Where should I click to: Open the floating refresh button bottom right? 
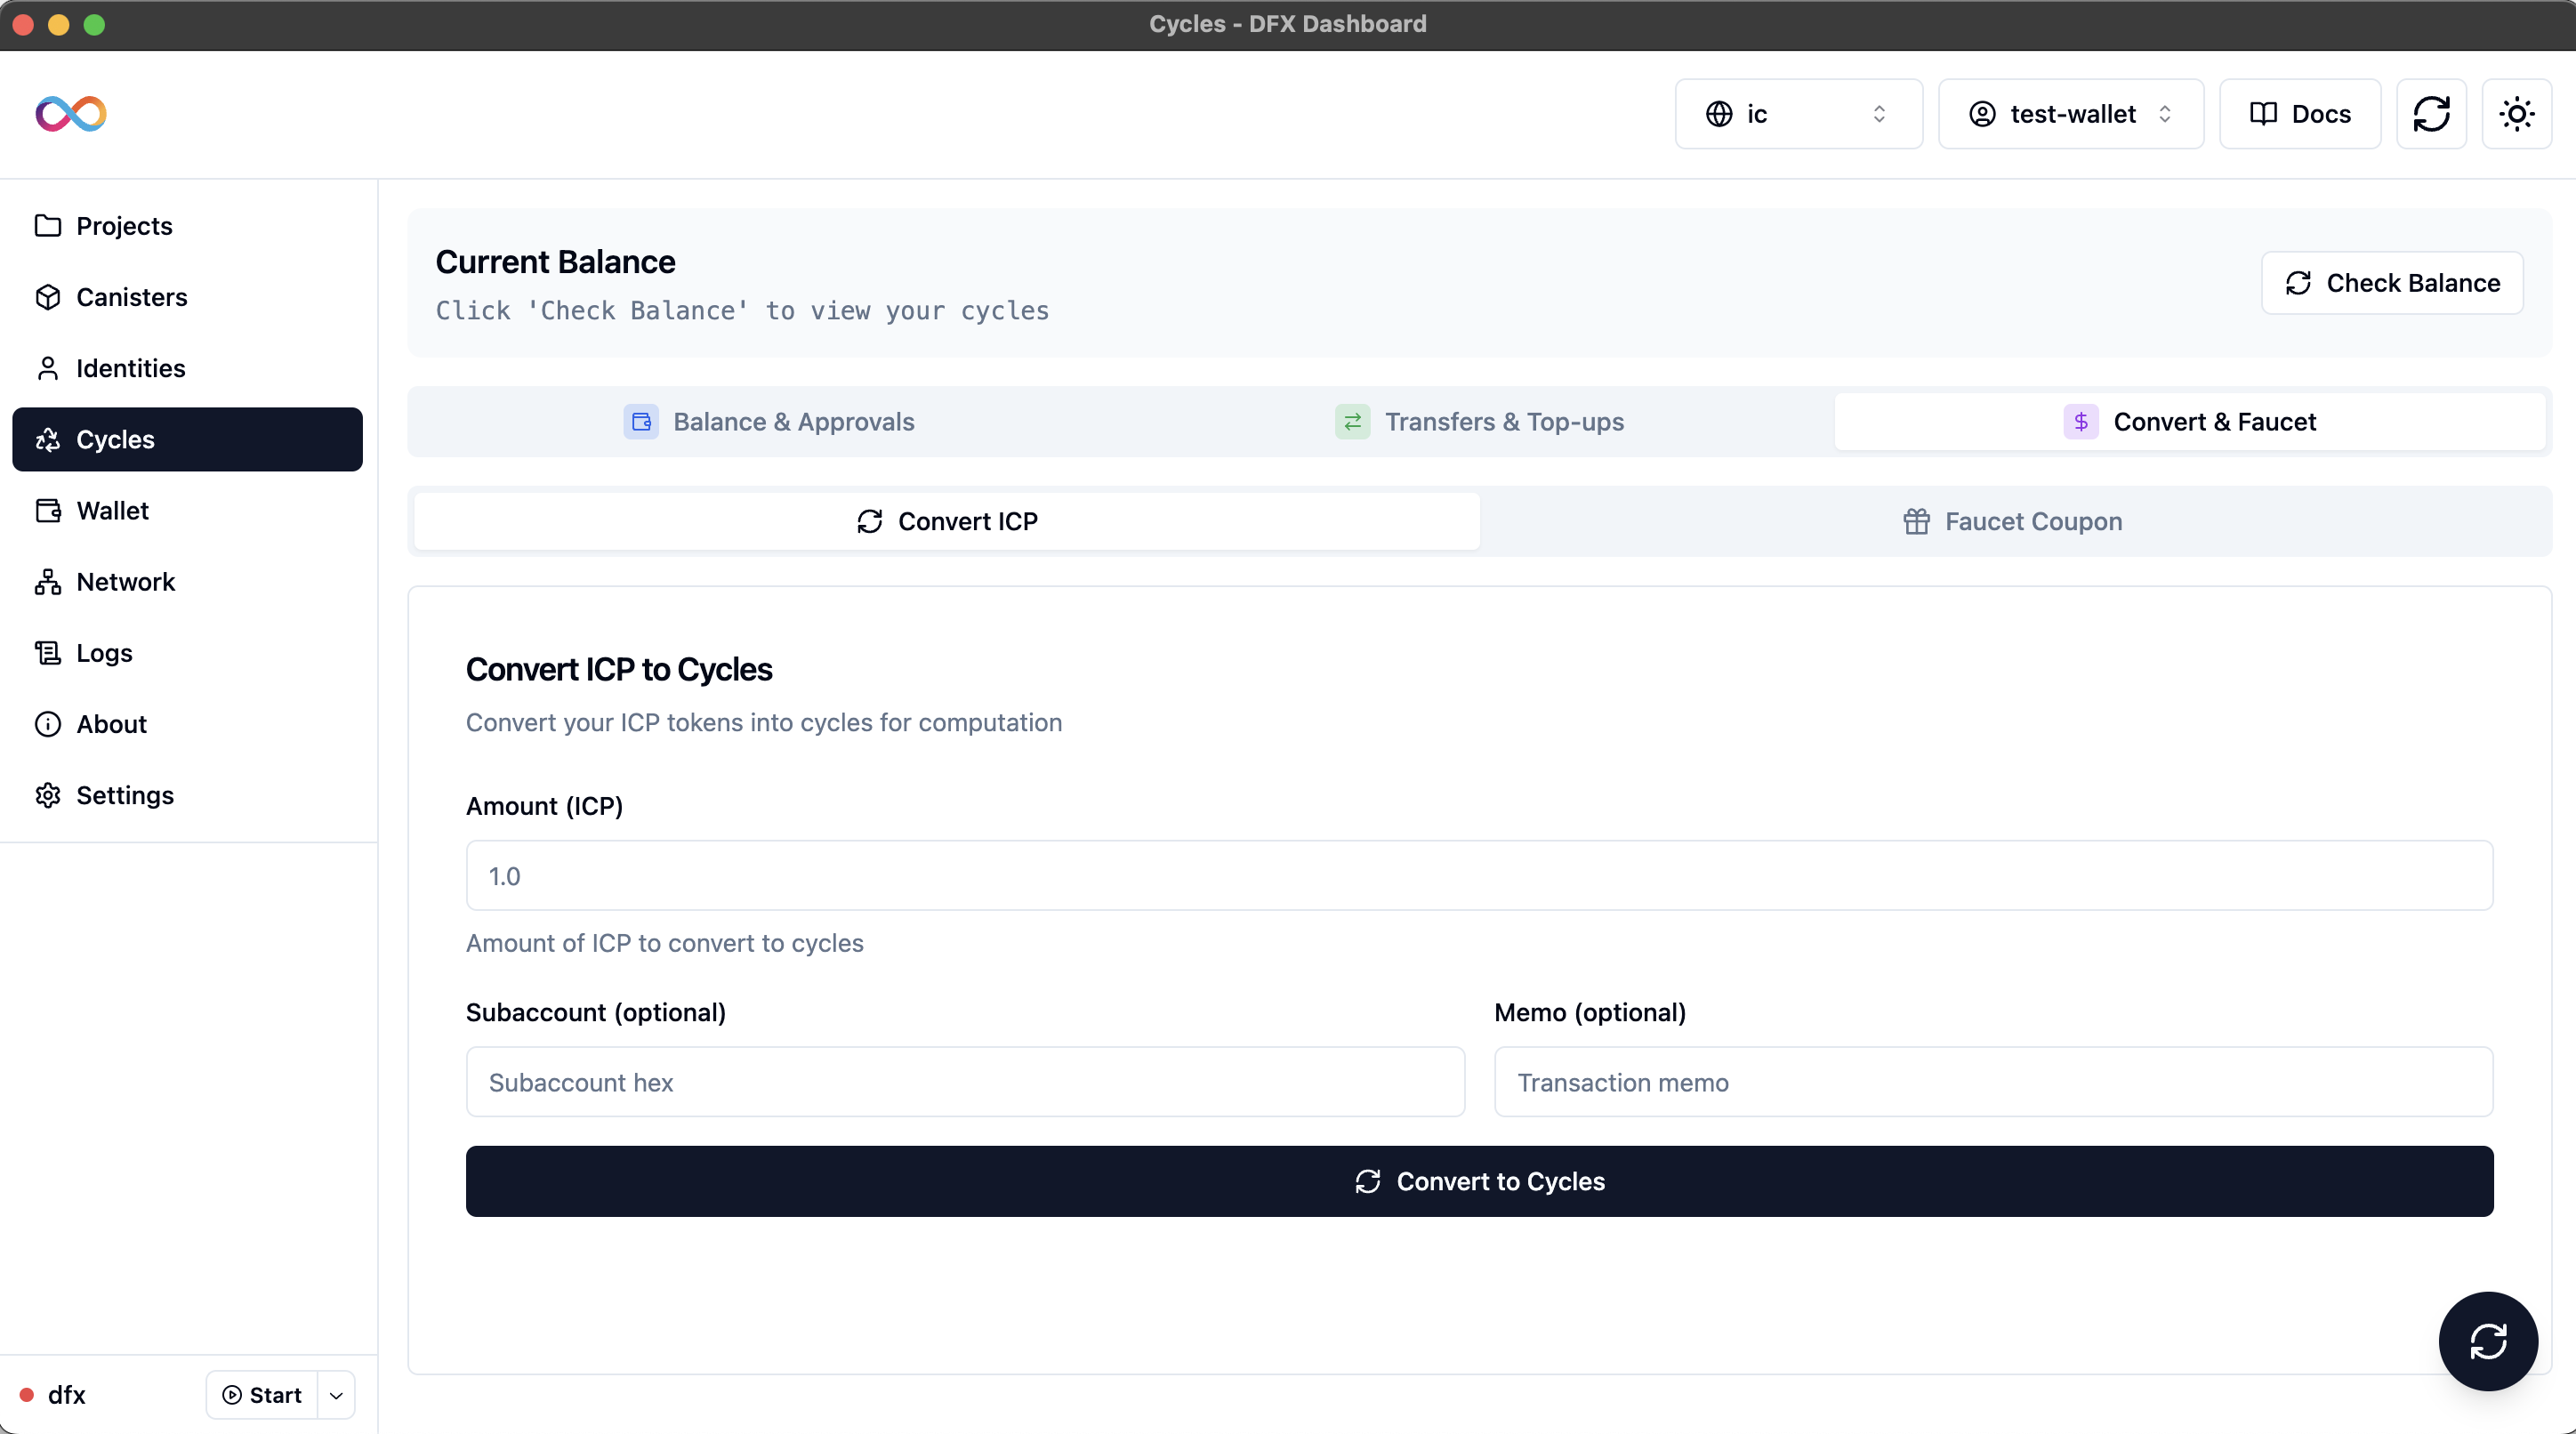(x=2487, y=1341)
